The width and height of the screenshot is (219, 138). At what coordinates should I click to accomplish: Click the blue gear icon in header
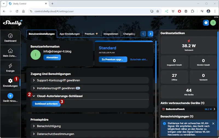[206, 23]
